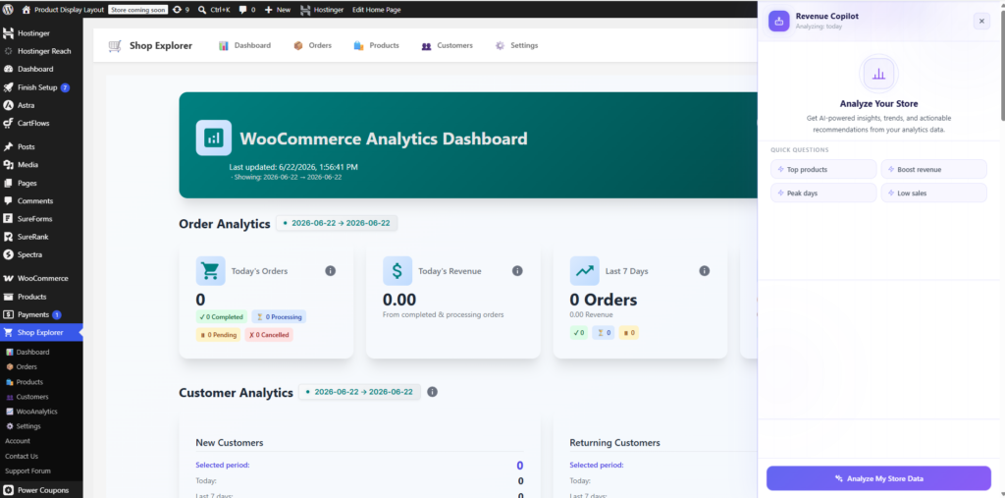Switch to Customers tab in top nav
1005x498 pixels.
[x=448, y=45]
